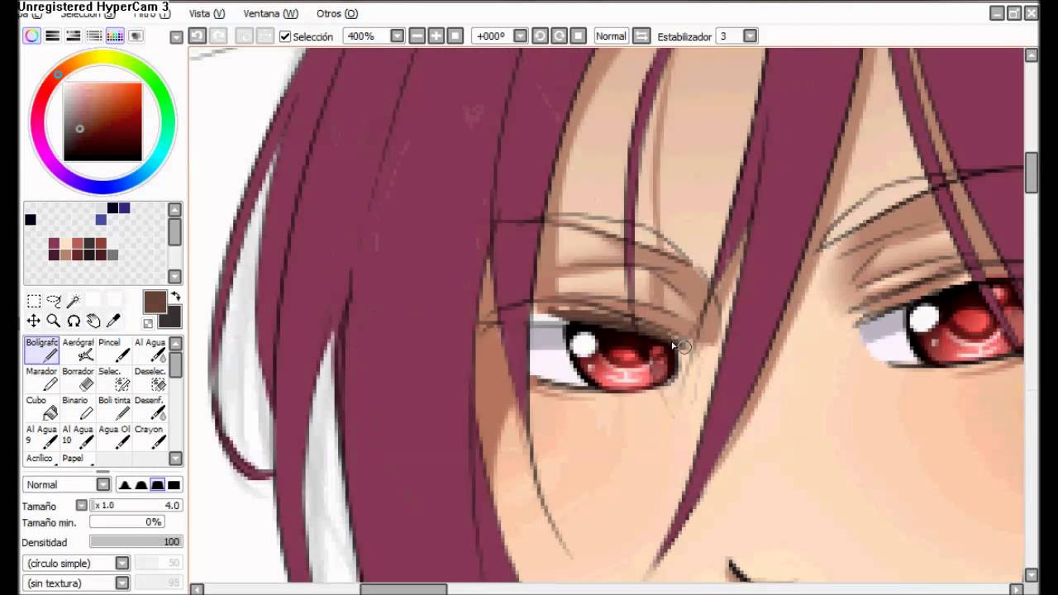Screen dimensions: 1058x595
Task: Toggle the color swatches panel
Action: [114, 36]
